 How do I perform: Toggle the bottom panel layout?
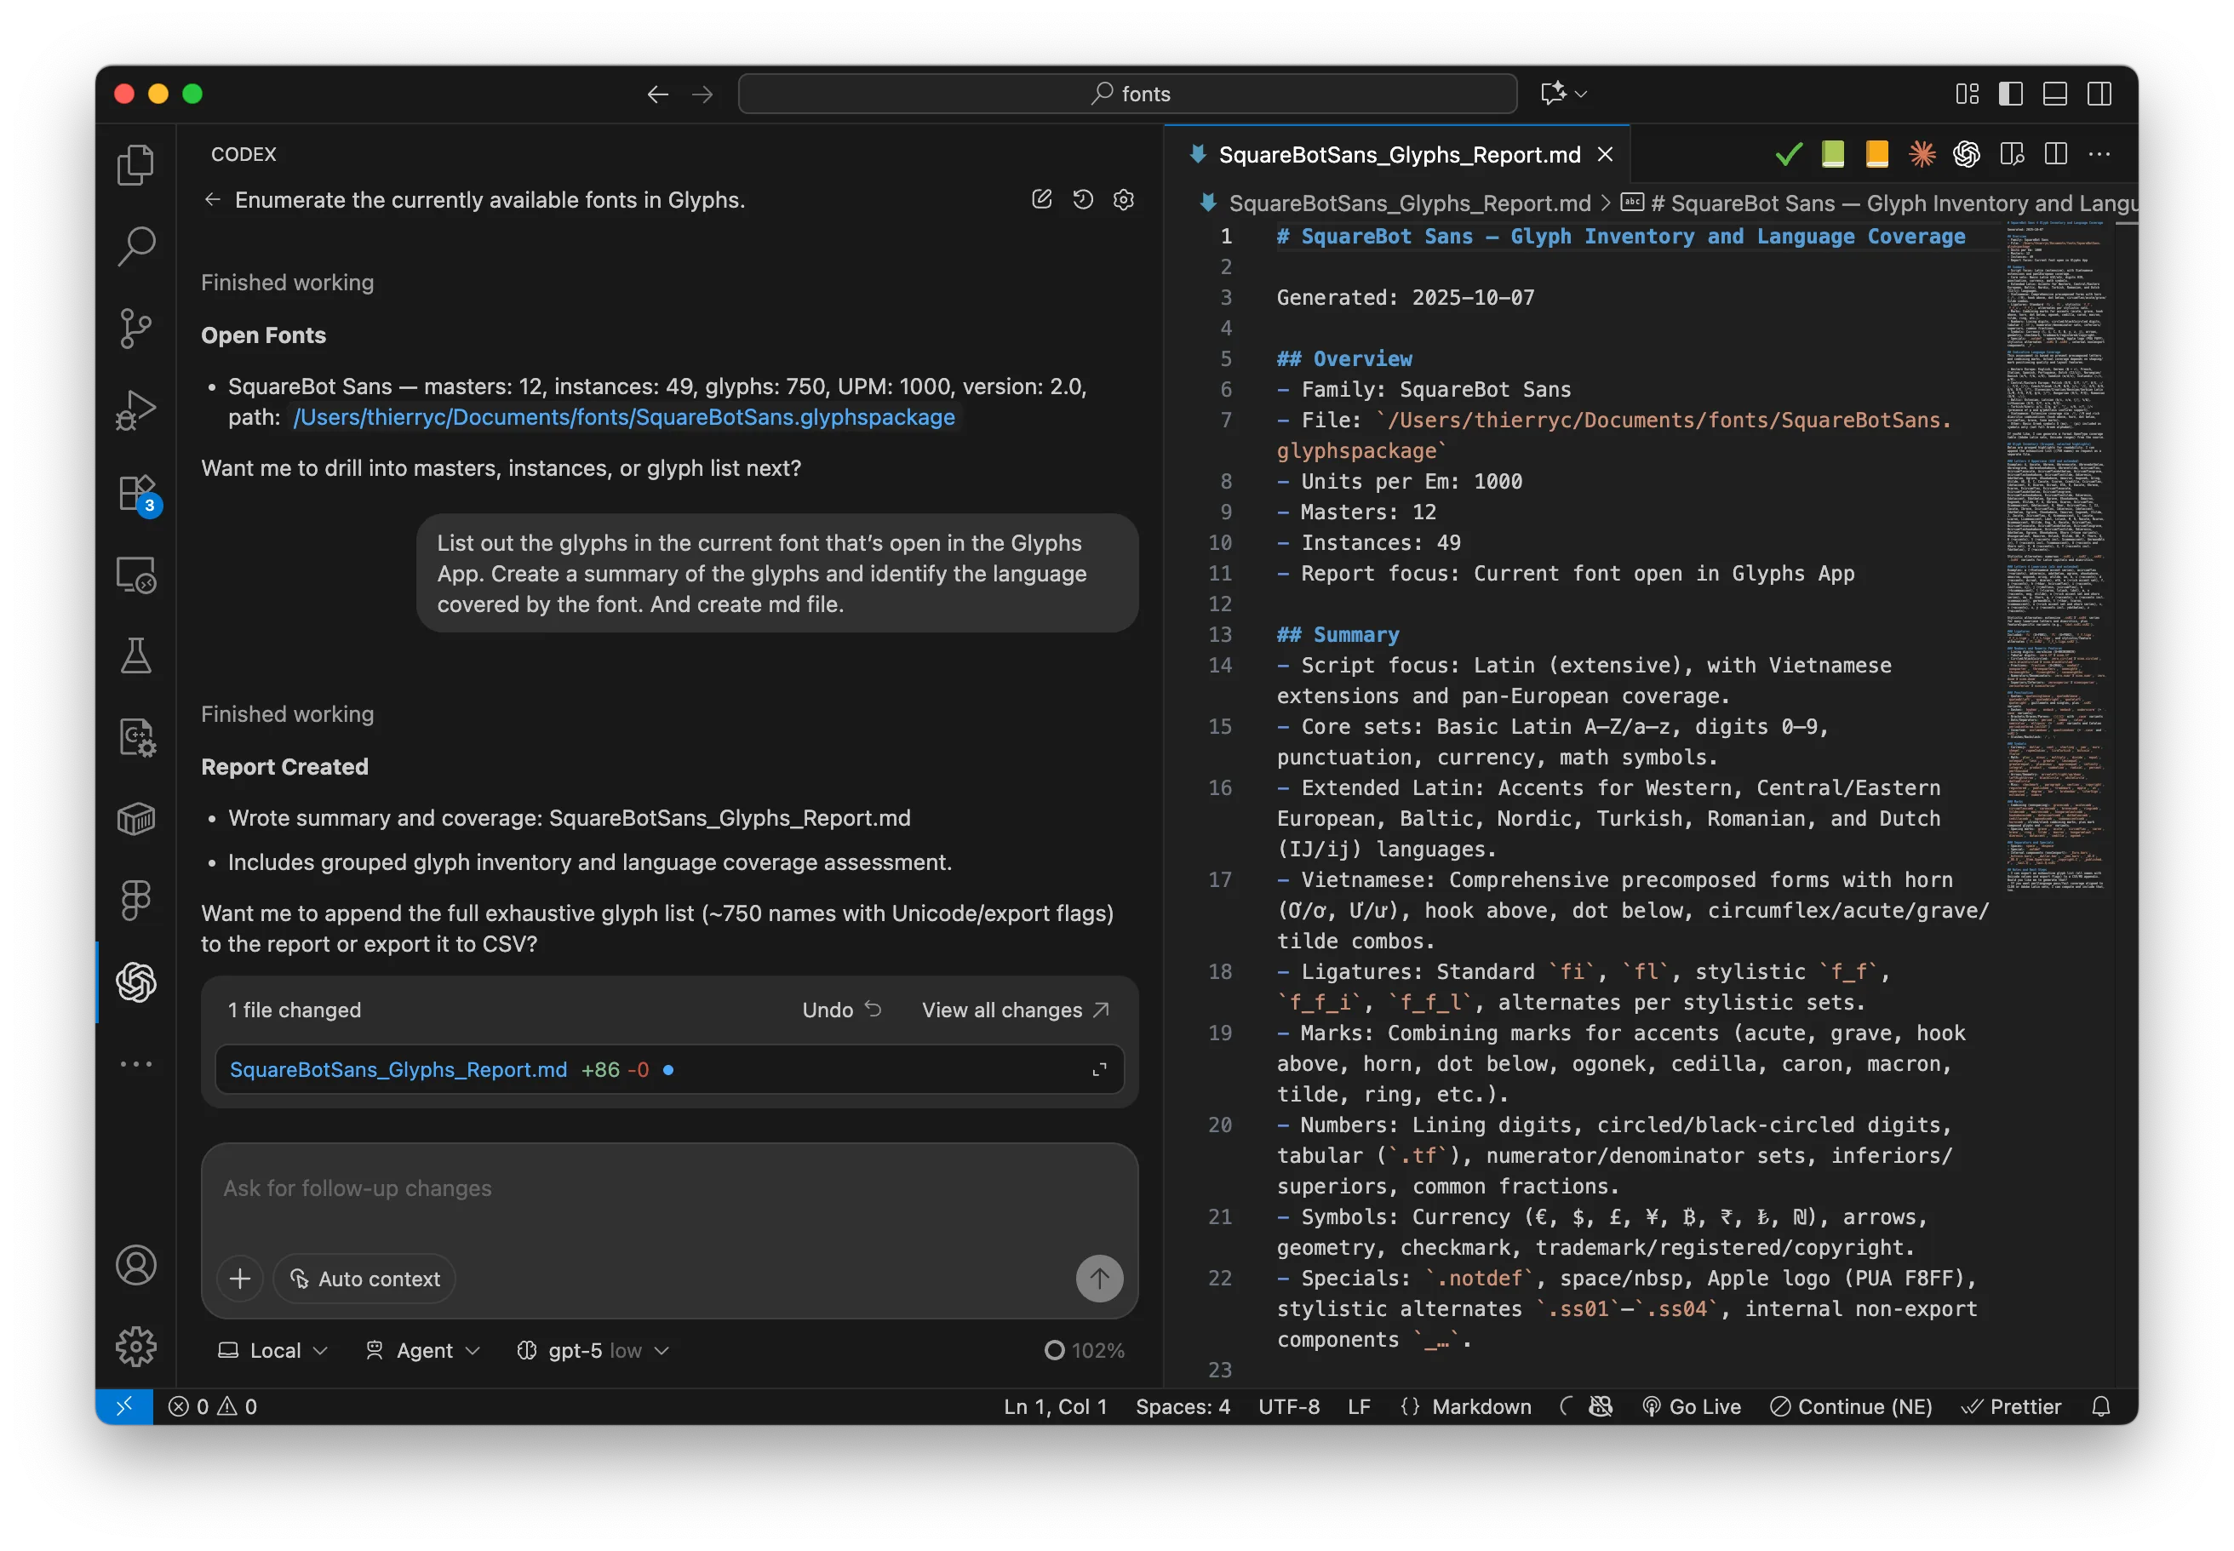point(2054,94)
